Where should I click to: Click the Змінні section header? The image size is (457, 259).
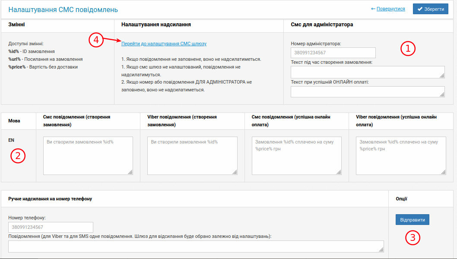coord(16,25)
